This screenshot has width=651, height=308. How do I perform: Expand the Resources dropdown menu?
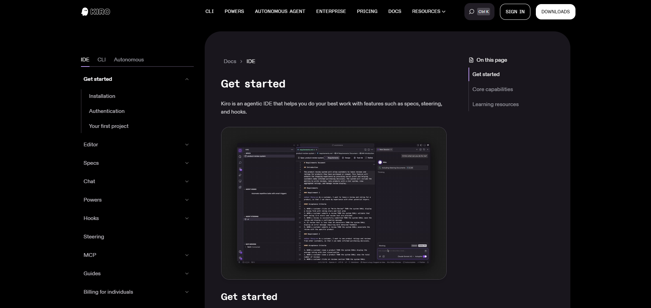[429, 11]
